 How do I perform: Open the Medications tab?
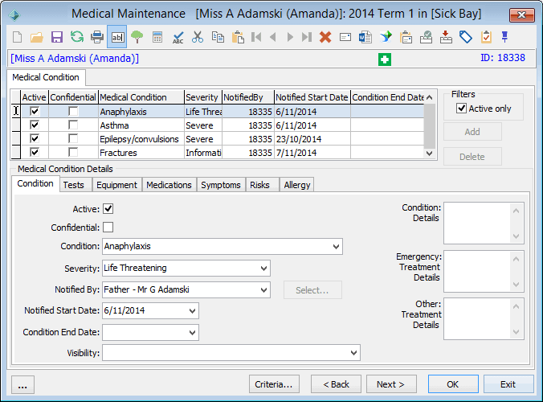point(169,185)
